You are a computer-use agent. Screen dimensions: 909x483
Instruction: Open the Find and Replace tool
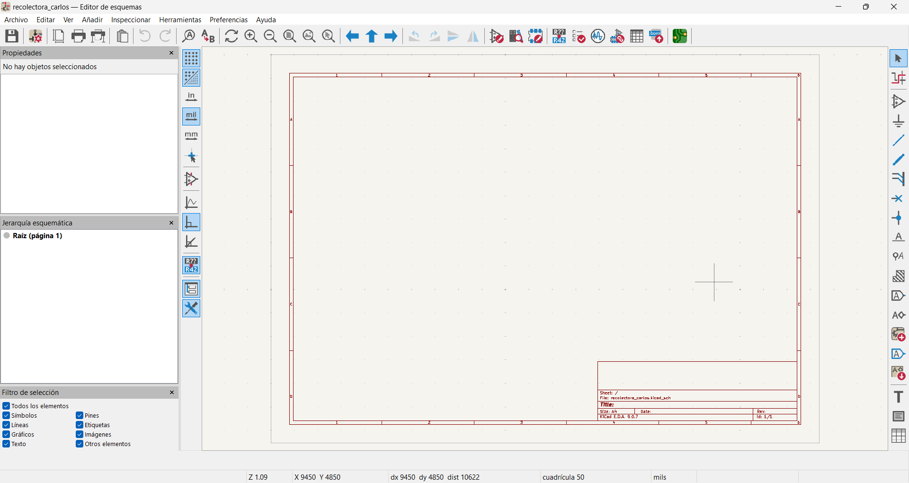coord(208,36)
